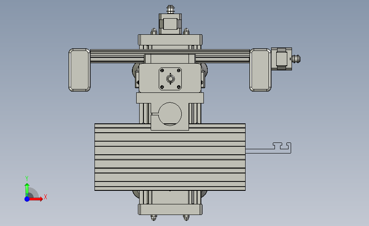Click the green Y axis arrow of the triad
Screen dimensions: 369x226
[27, 190]
